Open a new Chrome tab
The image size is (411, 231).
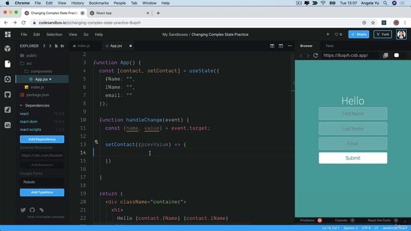[x=158, y=13]
